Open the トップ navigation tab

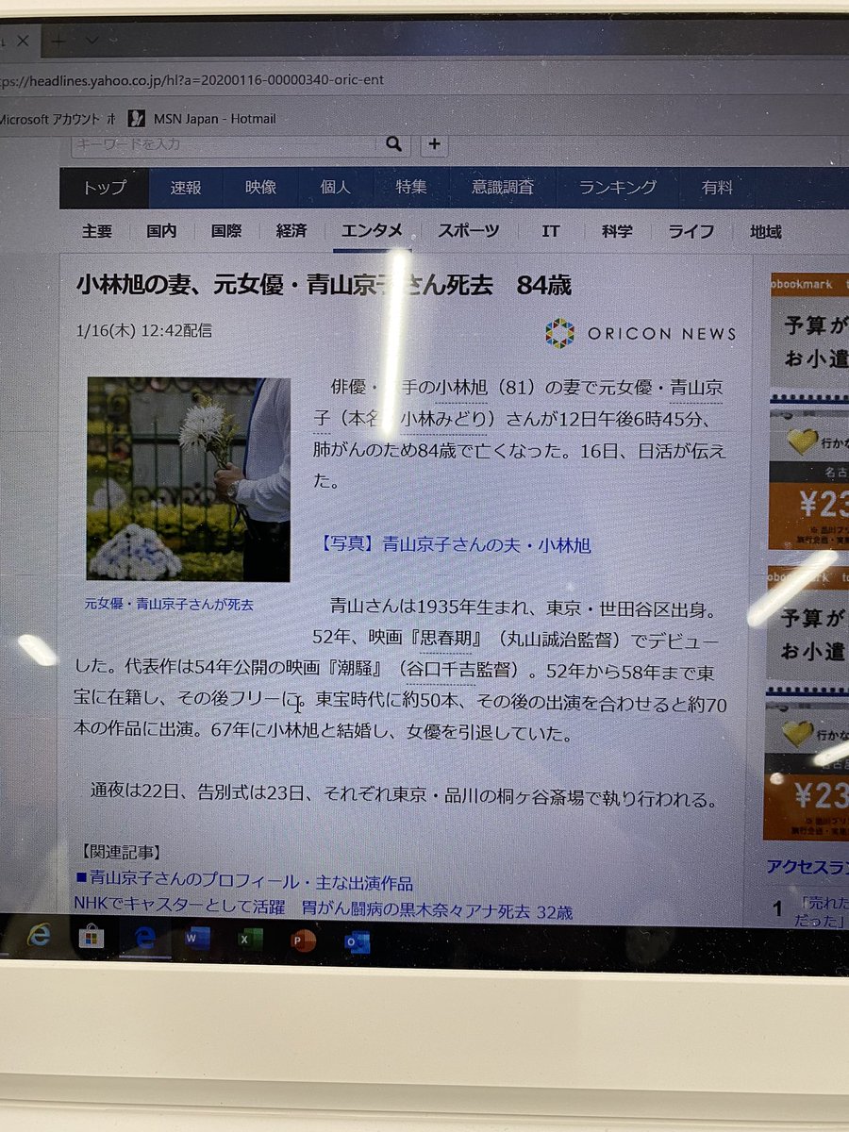point(104,188)
